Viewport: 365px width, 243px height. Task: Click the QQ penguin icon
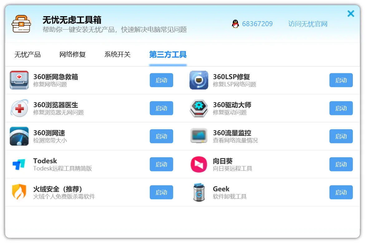(235, 24)
